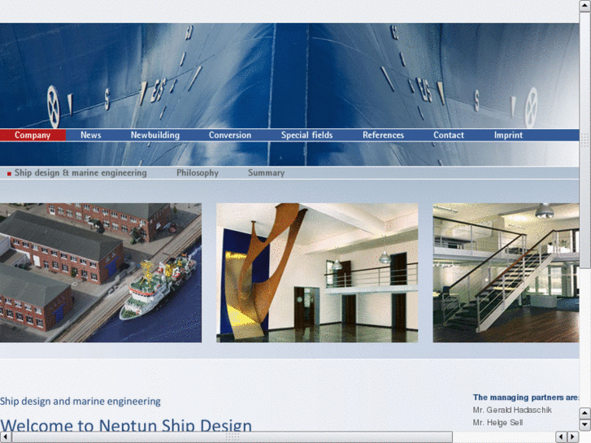Click the left arrow beside the right scroll arrow
The image size is (591, 443).
(x=561, y=437)
